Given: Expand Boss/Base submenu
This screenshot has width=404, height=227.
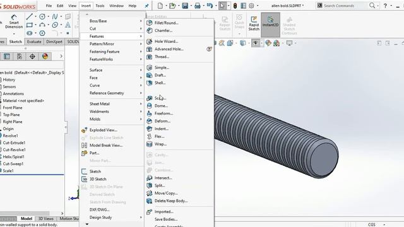Looking at the screenshot, I should (x=112, y=21).
